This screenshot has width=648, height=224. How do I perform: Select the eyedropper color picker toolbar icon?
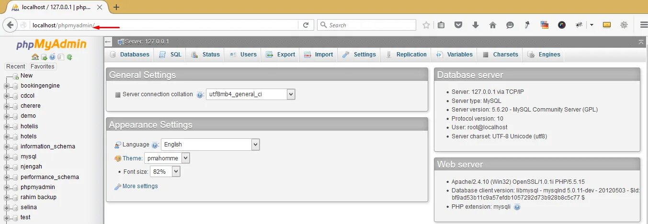pyautogui.click(x=527, y=25)
